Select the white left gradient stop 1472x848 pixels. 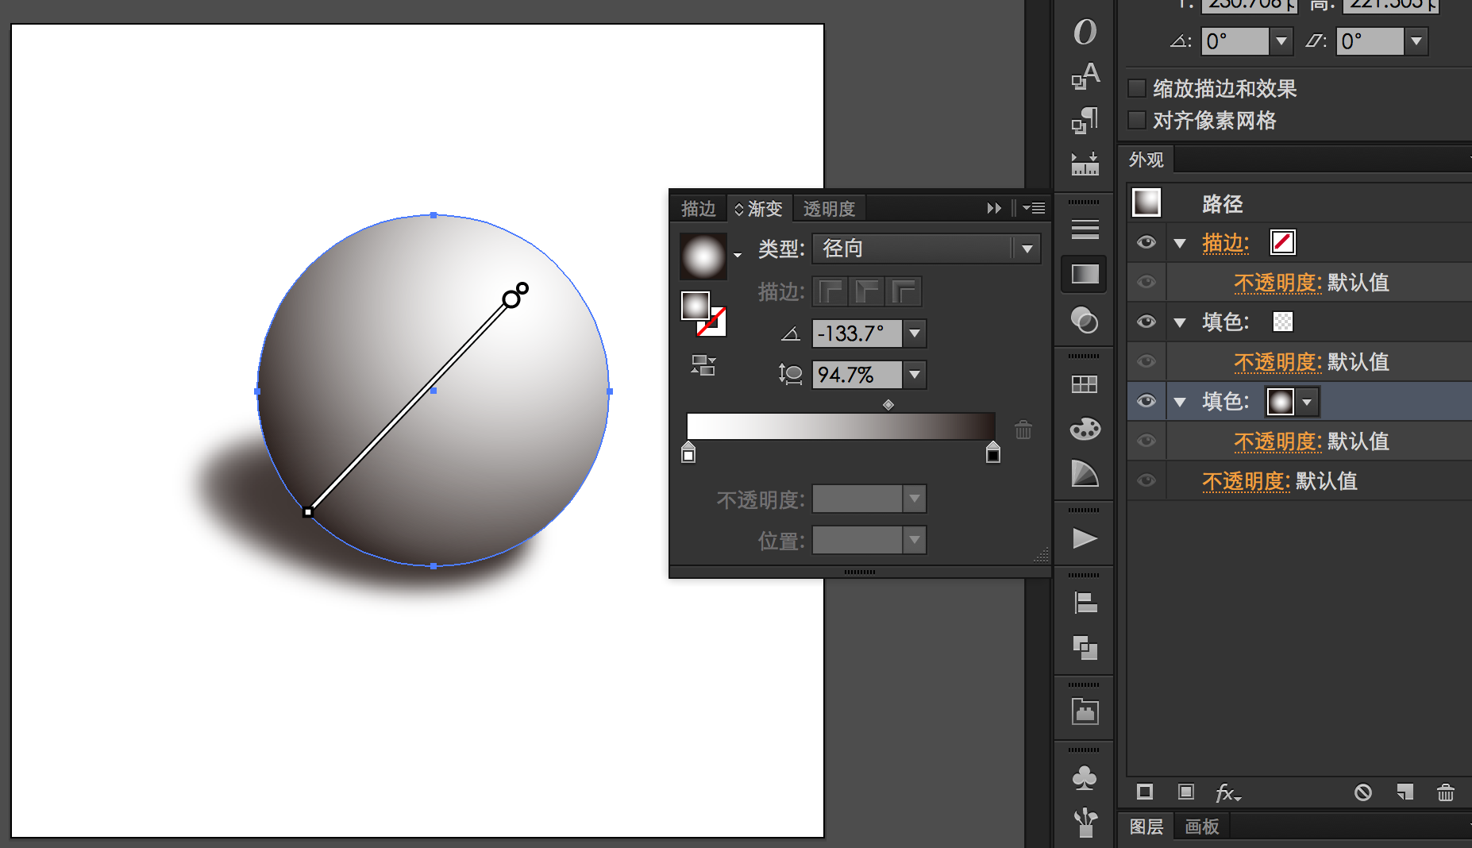click(x=688, y=453)
